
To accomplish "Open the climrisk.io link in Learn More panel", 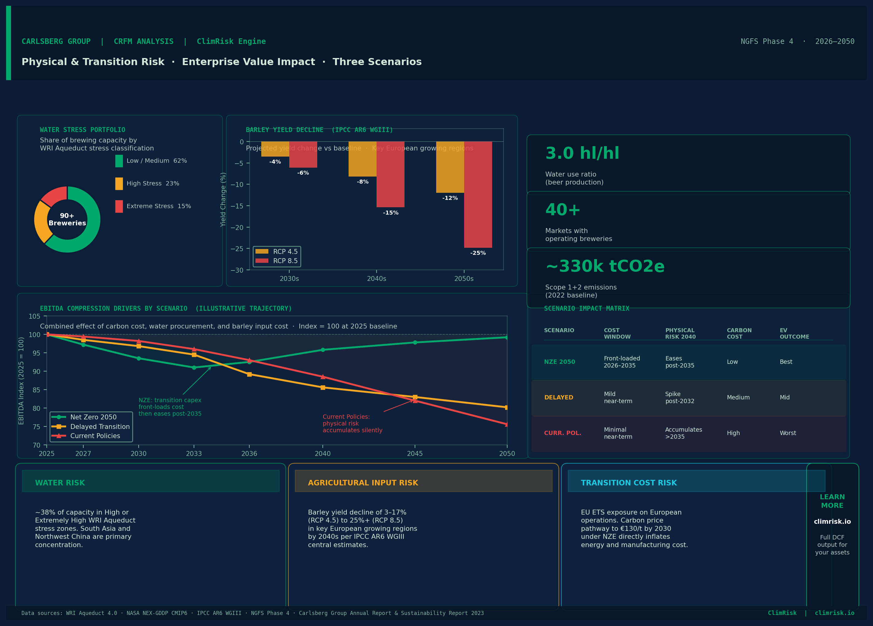I will pos(832,522).
